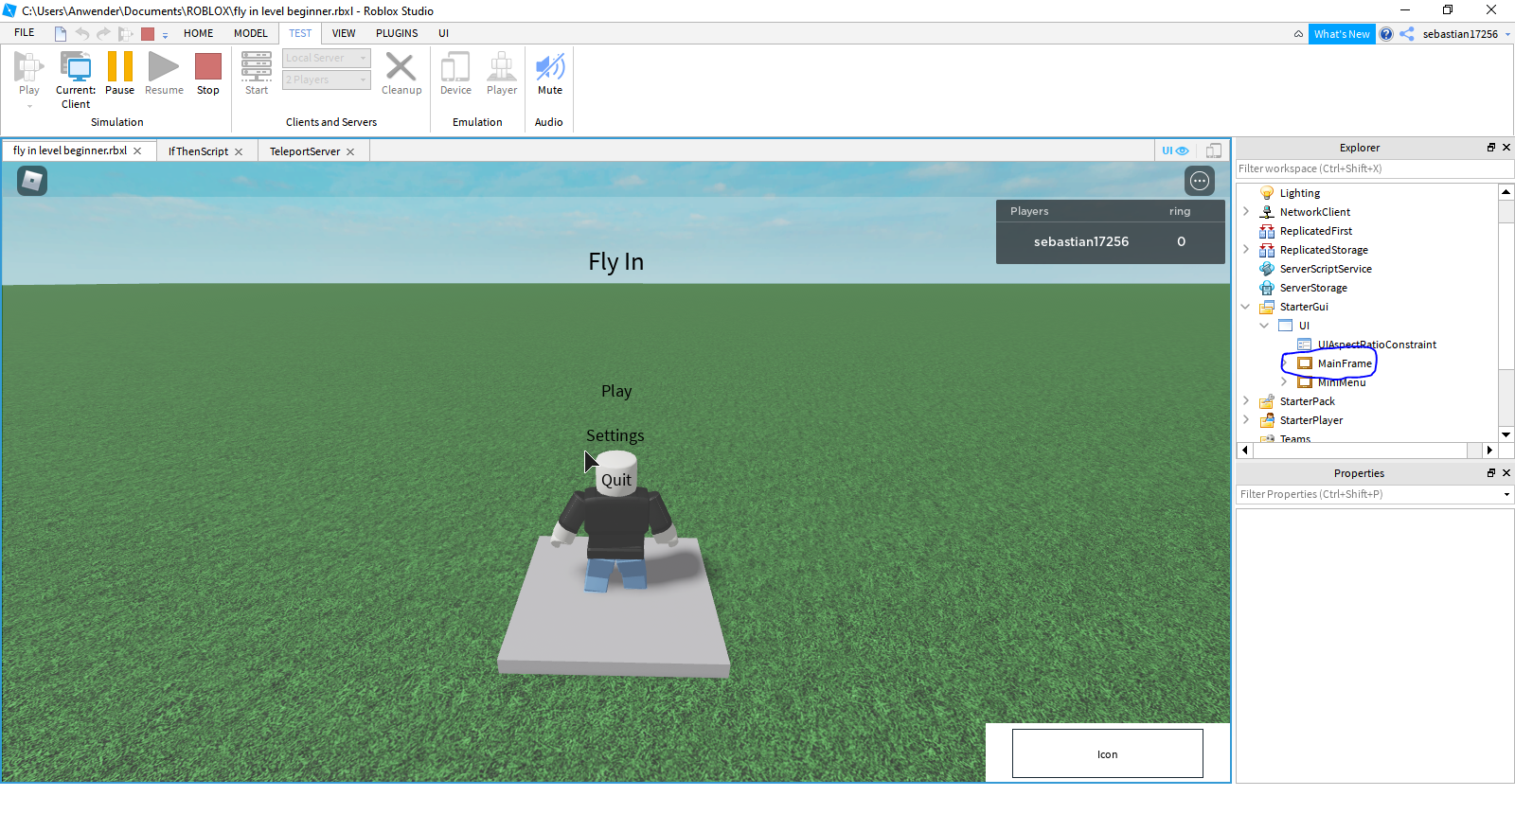Click the play icon in quick access toolbar
This screenshot has height=814, width=1515.
(x=125, y=34)
